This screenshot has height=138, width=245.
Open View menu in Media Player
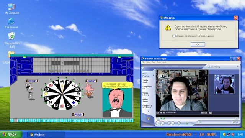[148, 62]
